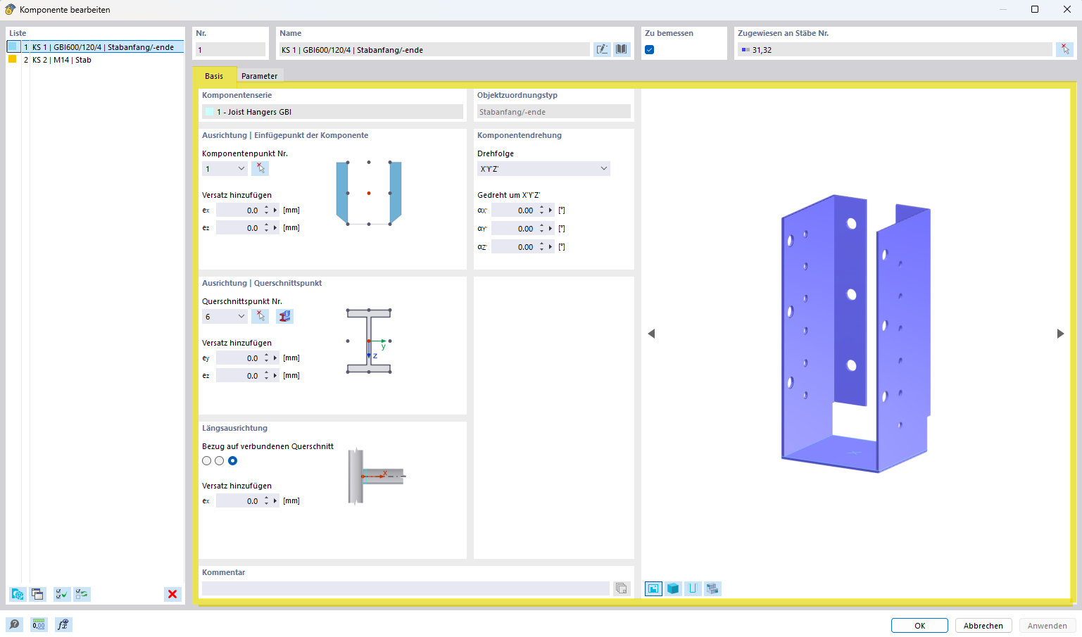Image resolution: width=1082 pixels, height=637 pixels.
Task: Switch preview to the outline bracket view
Action: [x=693, y=588]
